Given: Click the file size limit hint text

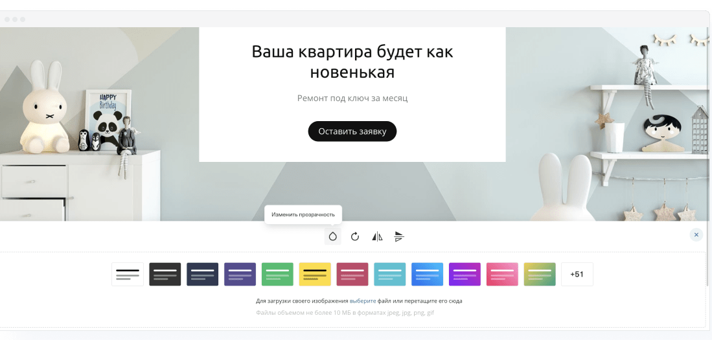Looking at the screenshot, I should pos(345,313).
